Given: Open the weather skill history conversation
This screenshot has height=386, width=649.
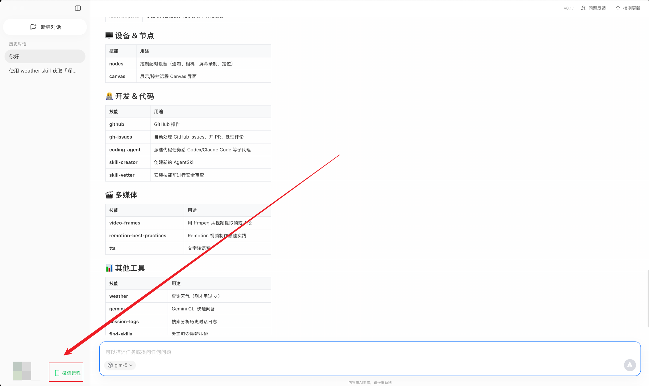Looking at the screenshot, I should coord(43,71).
